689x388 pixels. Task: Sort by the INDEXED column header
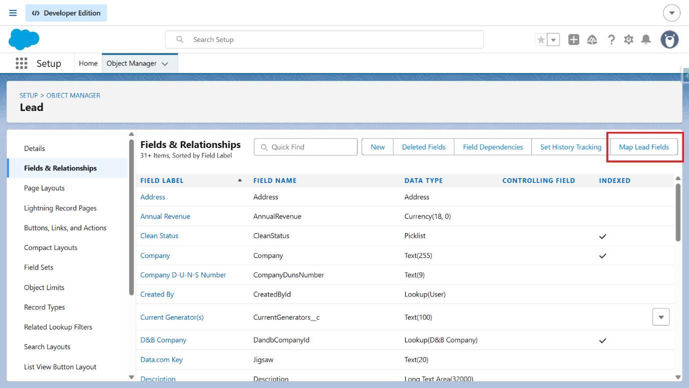tap(615, 180)
